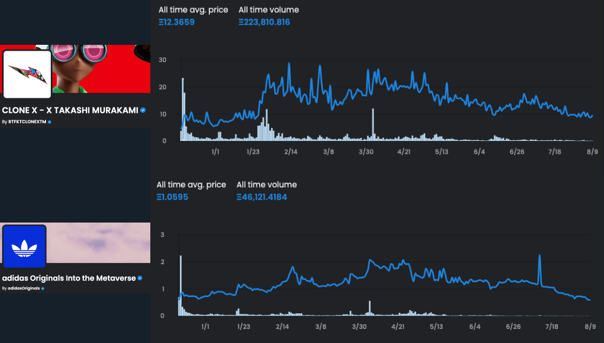The width and height of the screenshot is (604, 343).
Task: Click verified badge next to adidas Originals title
Action: tap(140, 278)
